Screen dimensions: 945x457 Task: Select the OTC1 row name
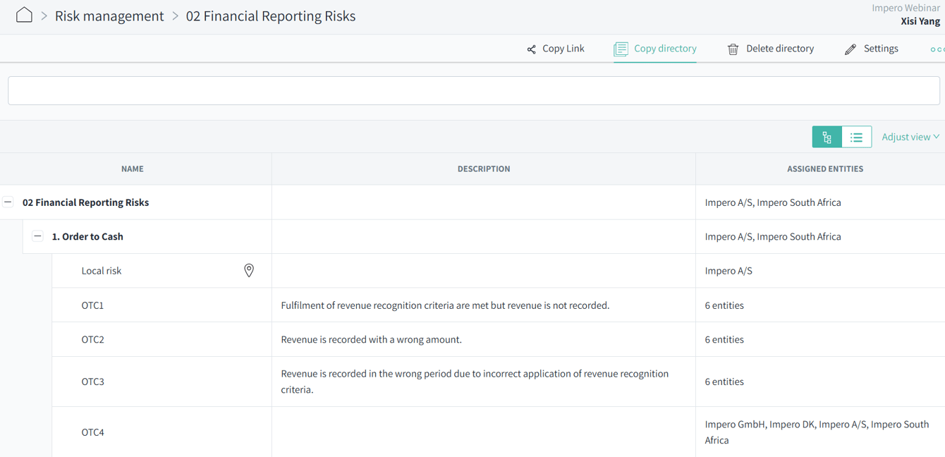point(92,305)
